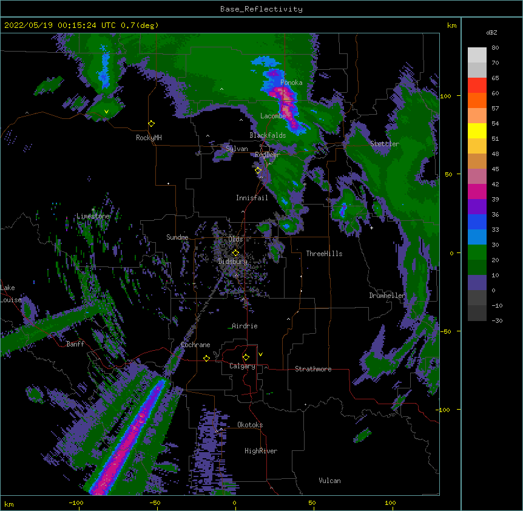Select the dark gray swatch between -10 and -30
This screenshot has width=523, height=511.
point(477,313)
